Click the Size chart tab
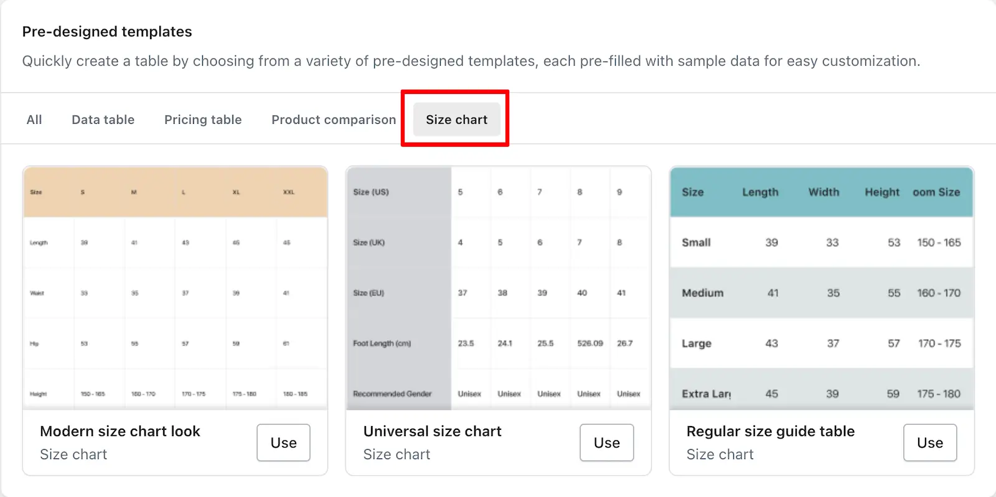 456,119
